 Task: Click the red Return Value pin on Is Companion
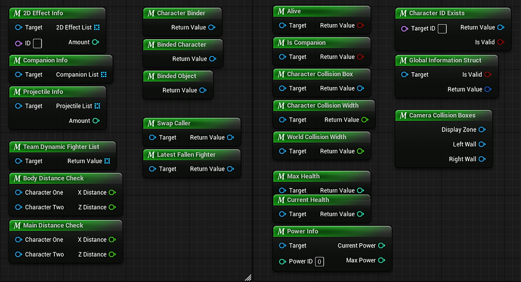point(360,57)
